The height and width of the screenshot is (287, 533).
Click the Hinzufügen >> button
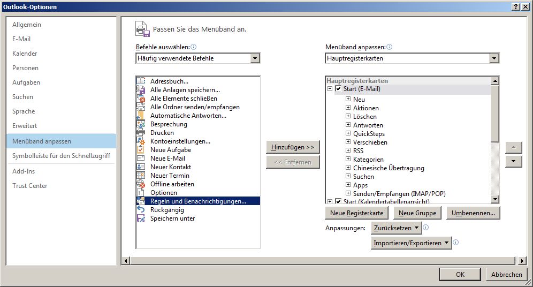click(x=293, y=147)
